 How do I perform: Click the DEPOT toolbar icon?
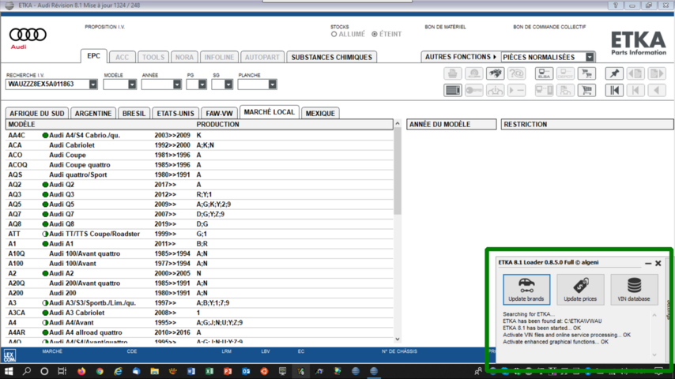(x=565, y=73)
